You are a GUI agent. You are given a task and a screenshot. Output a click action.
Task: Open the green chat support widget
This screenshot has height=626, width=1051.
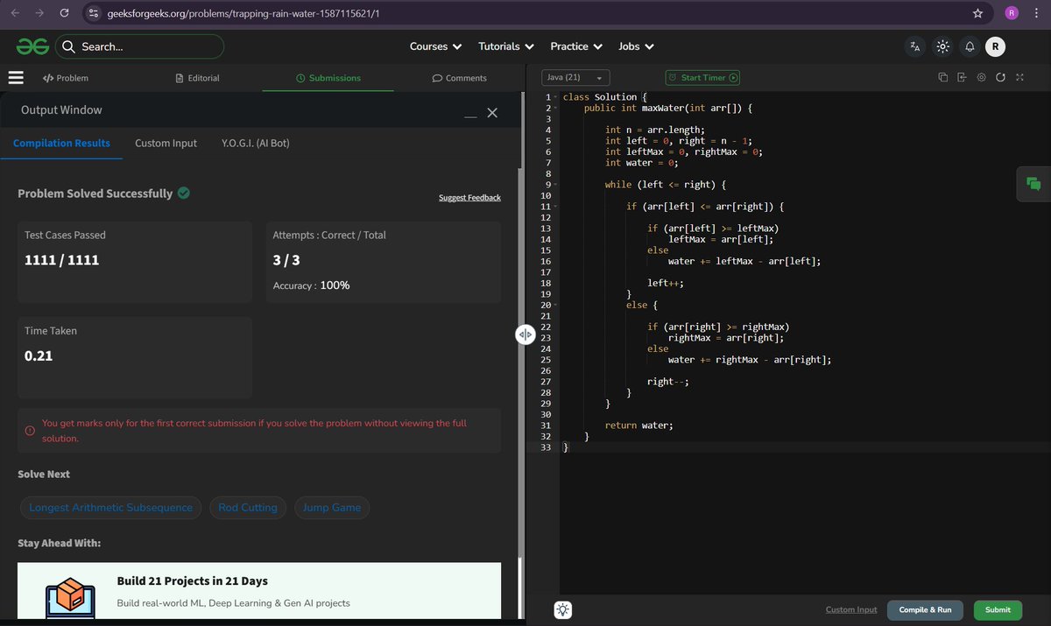coord(1033,184)
